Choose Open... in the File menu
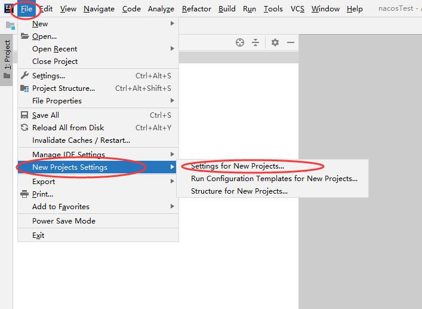The width and height of the screenshot is (422, 309). pyautogui.click(x=98, y=36)
